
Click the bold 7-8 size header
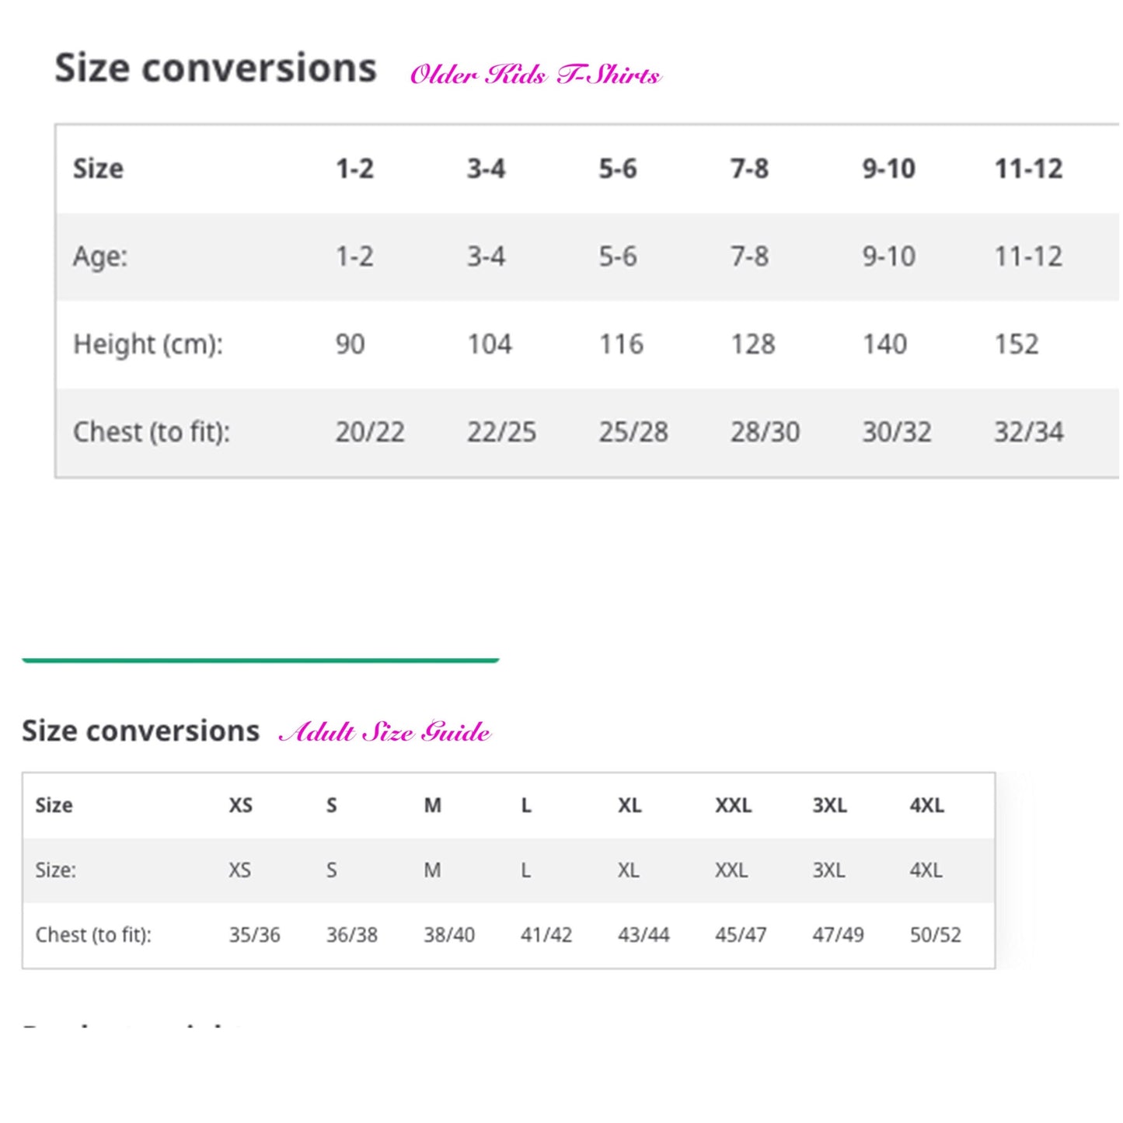(749, 169)
